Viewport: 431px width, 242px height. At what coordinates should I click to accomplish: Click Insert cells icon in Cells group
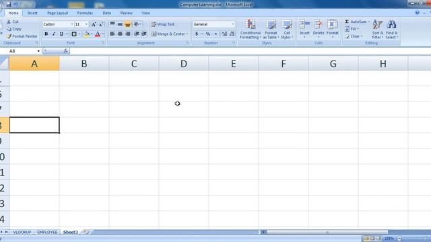pyautogui.click(x=304, y=25)
